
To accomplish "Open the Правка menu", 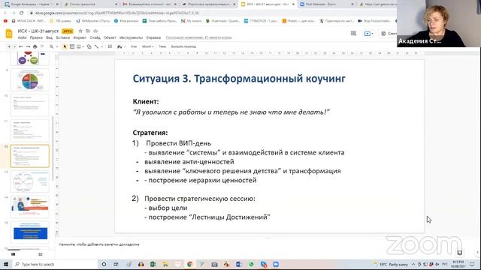I will (36, 37).
